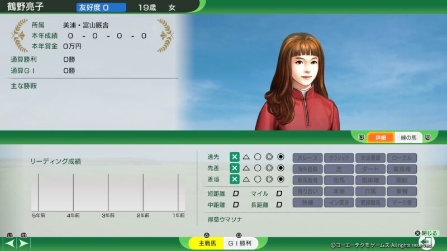Click the 本命 skill badge
This screenshot has width=447, height=251.
(339, 191)
